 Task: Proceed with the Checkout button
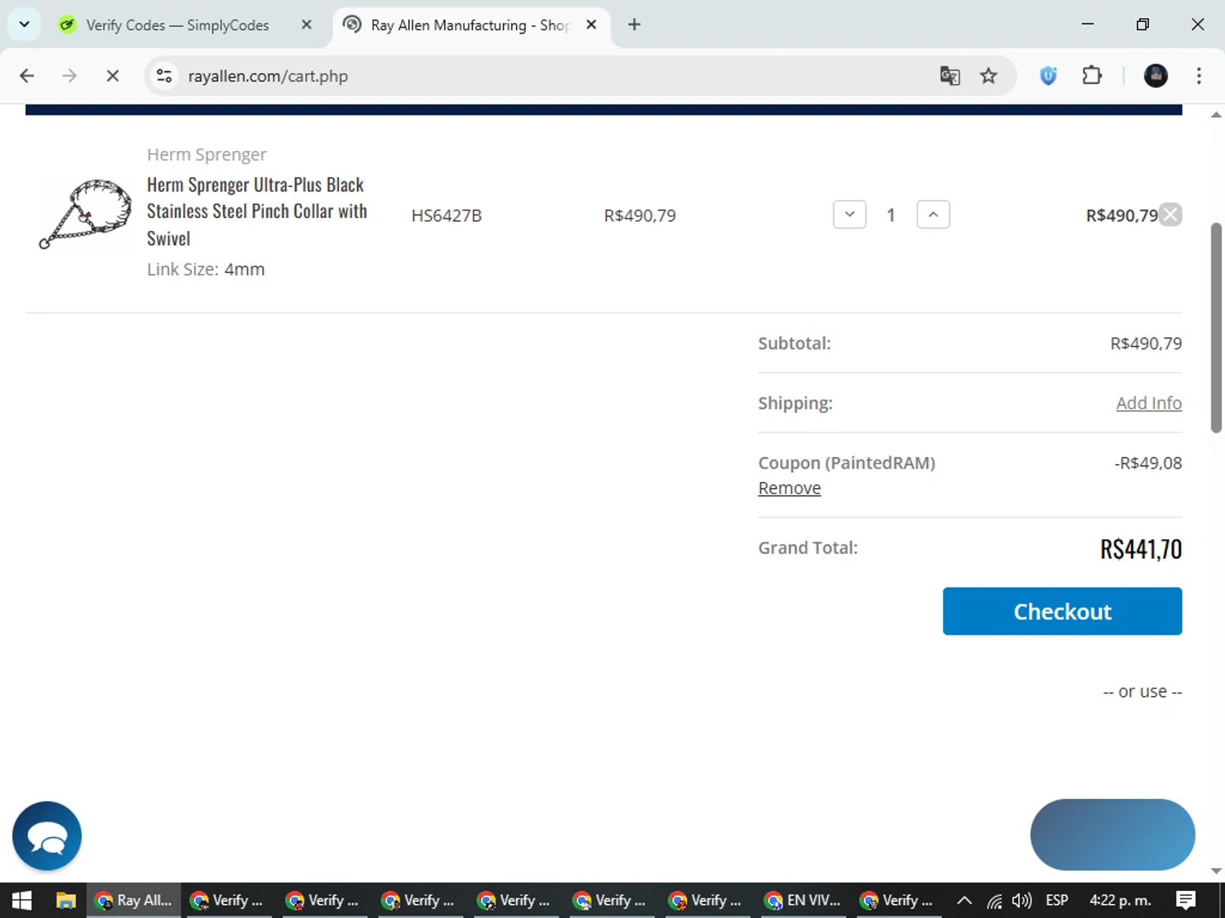1062,611
